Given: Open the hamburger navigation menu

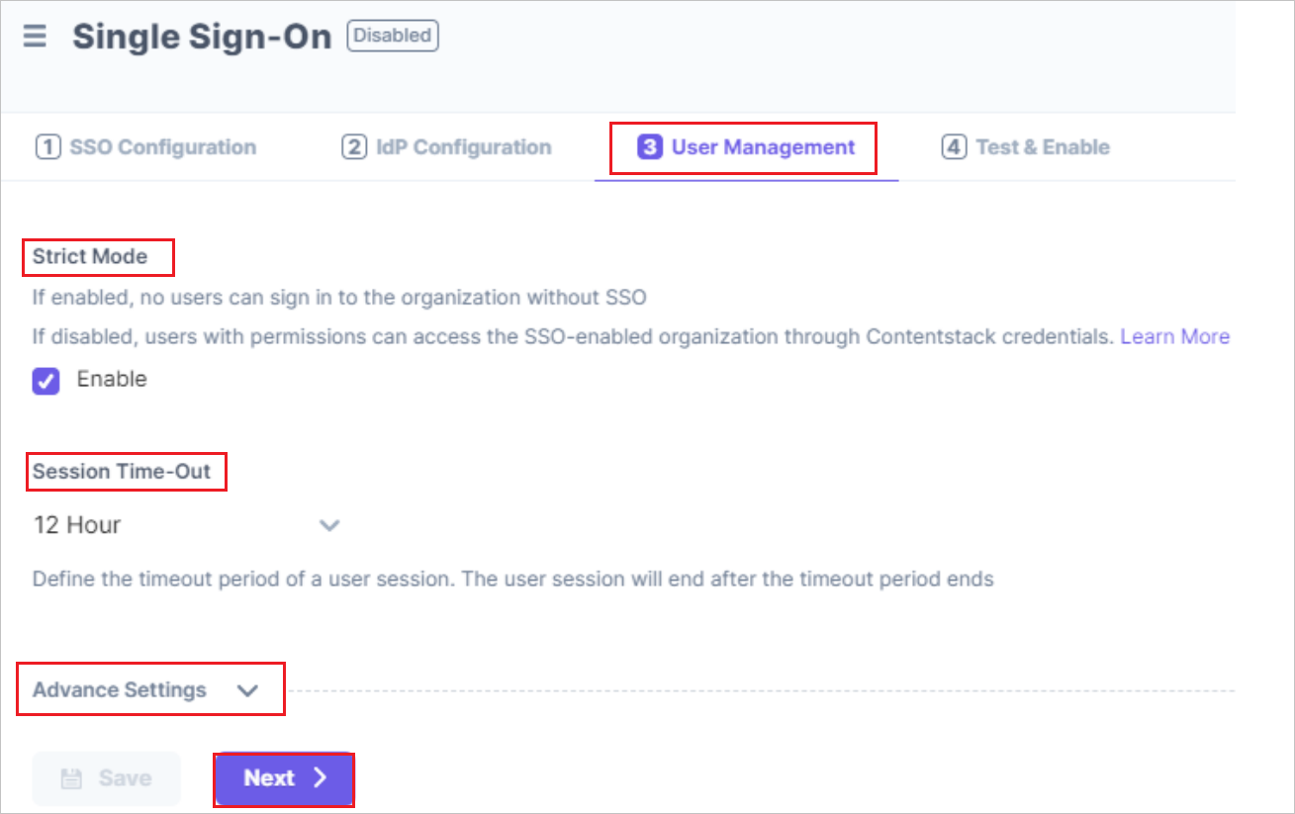Looking at the screenshot, I should [x=33, y=36].
